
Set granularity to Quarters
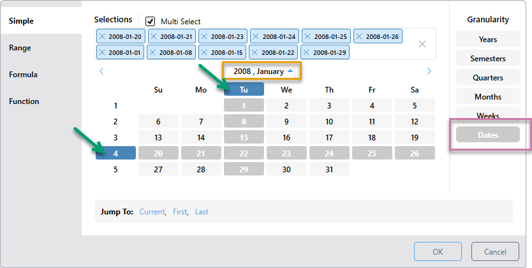click(x=487, y=78)
